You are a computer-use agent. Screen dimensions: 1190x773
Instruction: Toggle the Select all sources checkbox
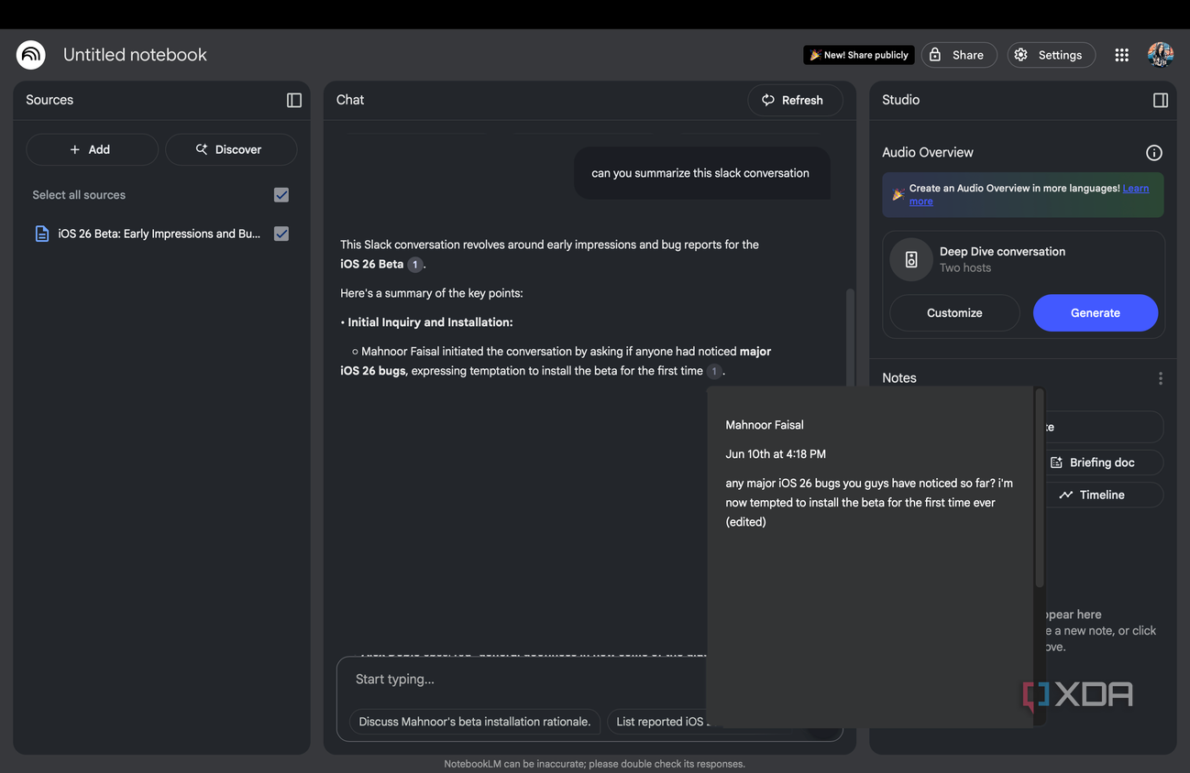pyautogui.click(x=281, y=195)
